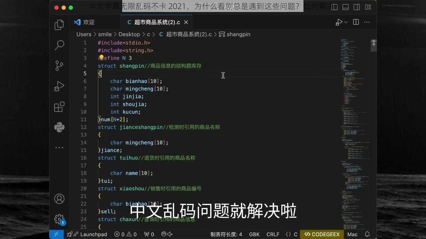Open the CODEGEEX status bar item
Viewport: 426px width, 239px height.
click(x=322, y=234)
